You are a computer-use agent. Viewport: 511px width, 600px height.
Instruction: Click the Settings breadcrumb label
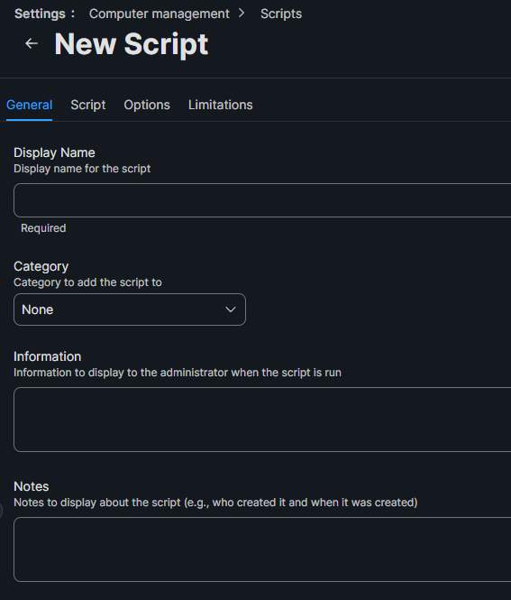click(40, 14)
